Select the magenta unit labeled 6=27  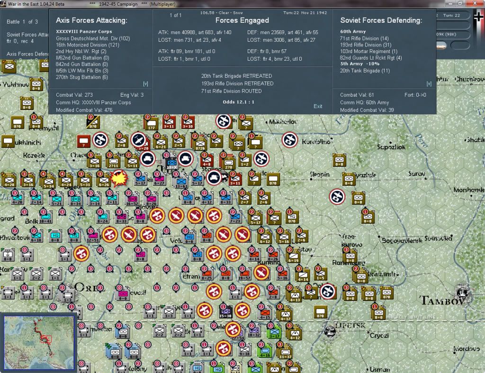tap(159, 180)
